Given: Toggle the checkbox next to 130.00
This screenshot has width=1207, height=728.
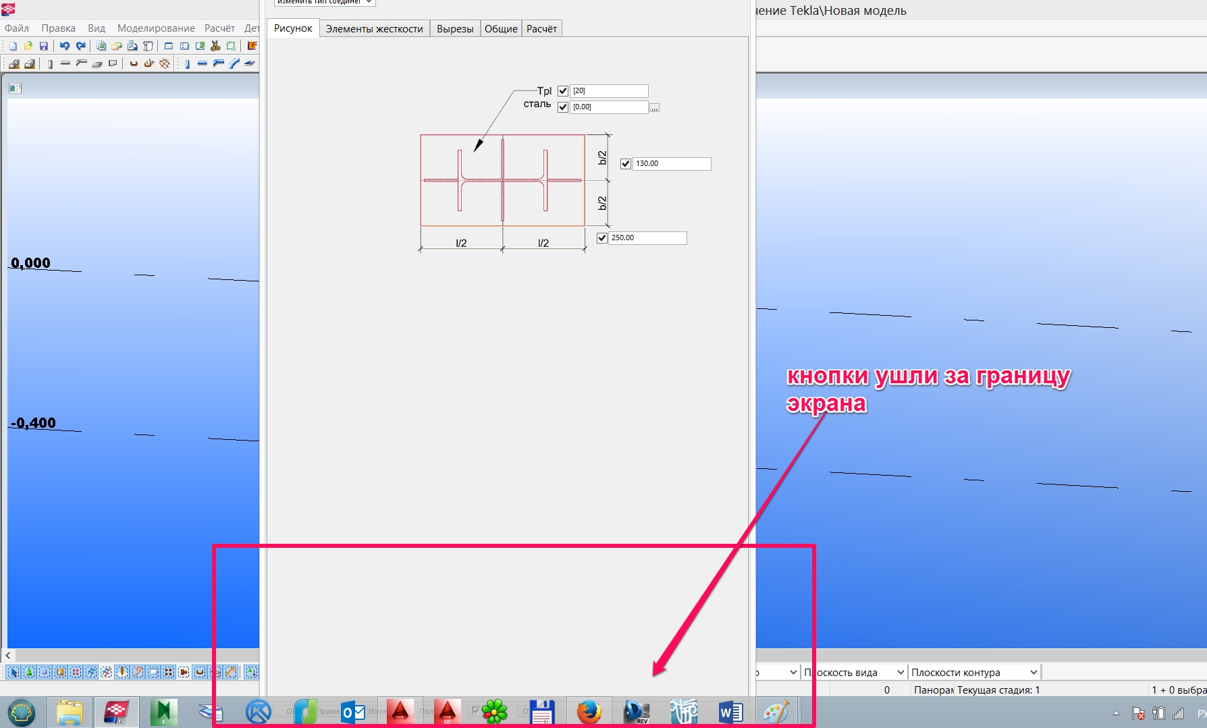Looking at the screenshot, I should tap(626, 164).
